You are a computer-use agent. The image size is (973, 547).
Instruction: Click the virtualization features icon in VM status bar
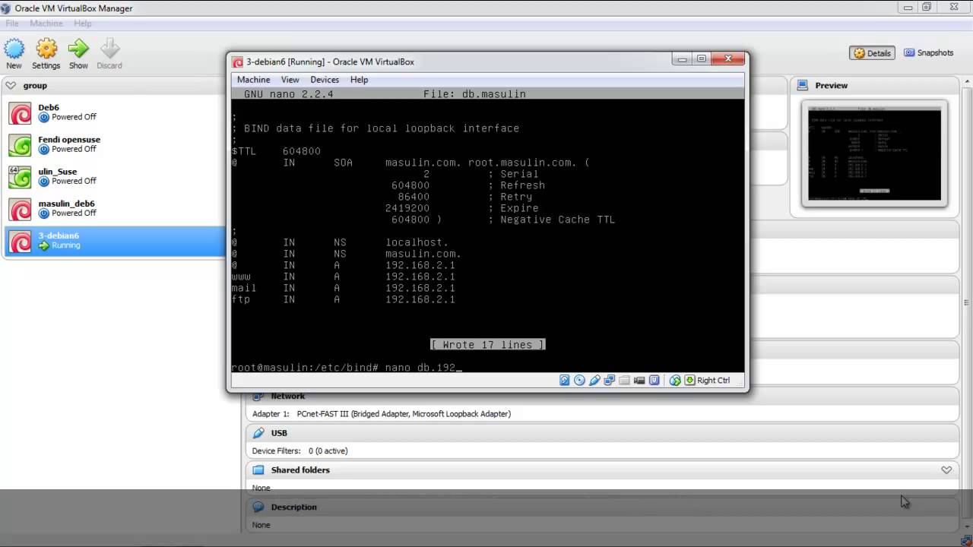(654, 381)
